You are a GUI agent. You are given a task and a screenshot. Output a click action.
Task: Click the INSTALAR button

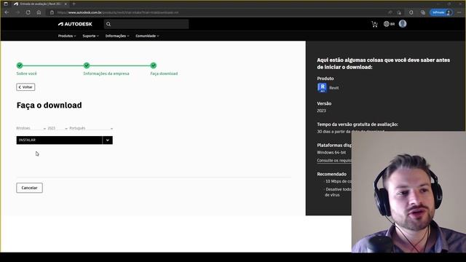pyautogui.click(x=59, y=140)
